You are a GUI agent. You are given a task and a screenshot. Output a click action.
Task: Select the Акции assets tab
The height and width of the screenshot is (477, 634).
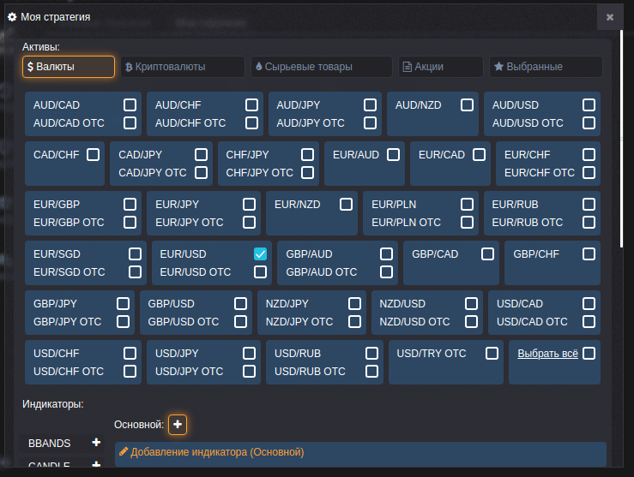[x=441, y=67]
